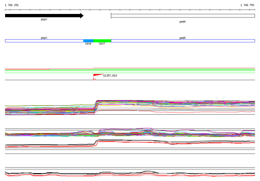
Task: Click the blue-outlined pbpX segment box
Action: 44,41
